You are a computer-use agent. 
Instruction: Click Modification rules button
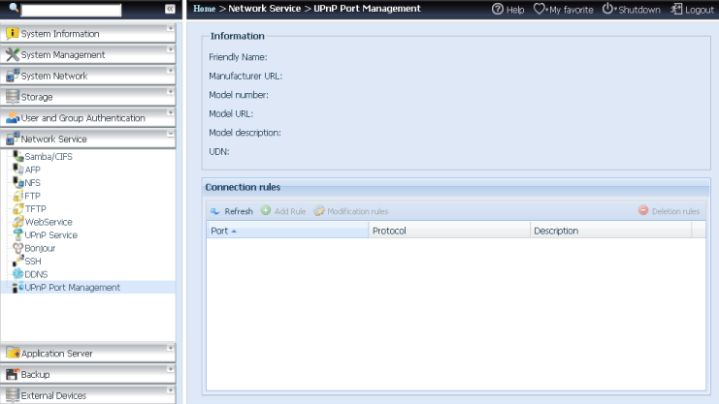coord(351,211)
